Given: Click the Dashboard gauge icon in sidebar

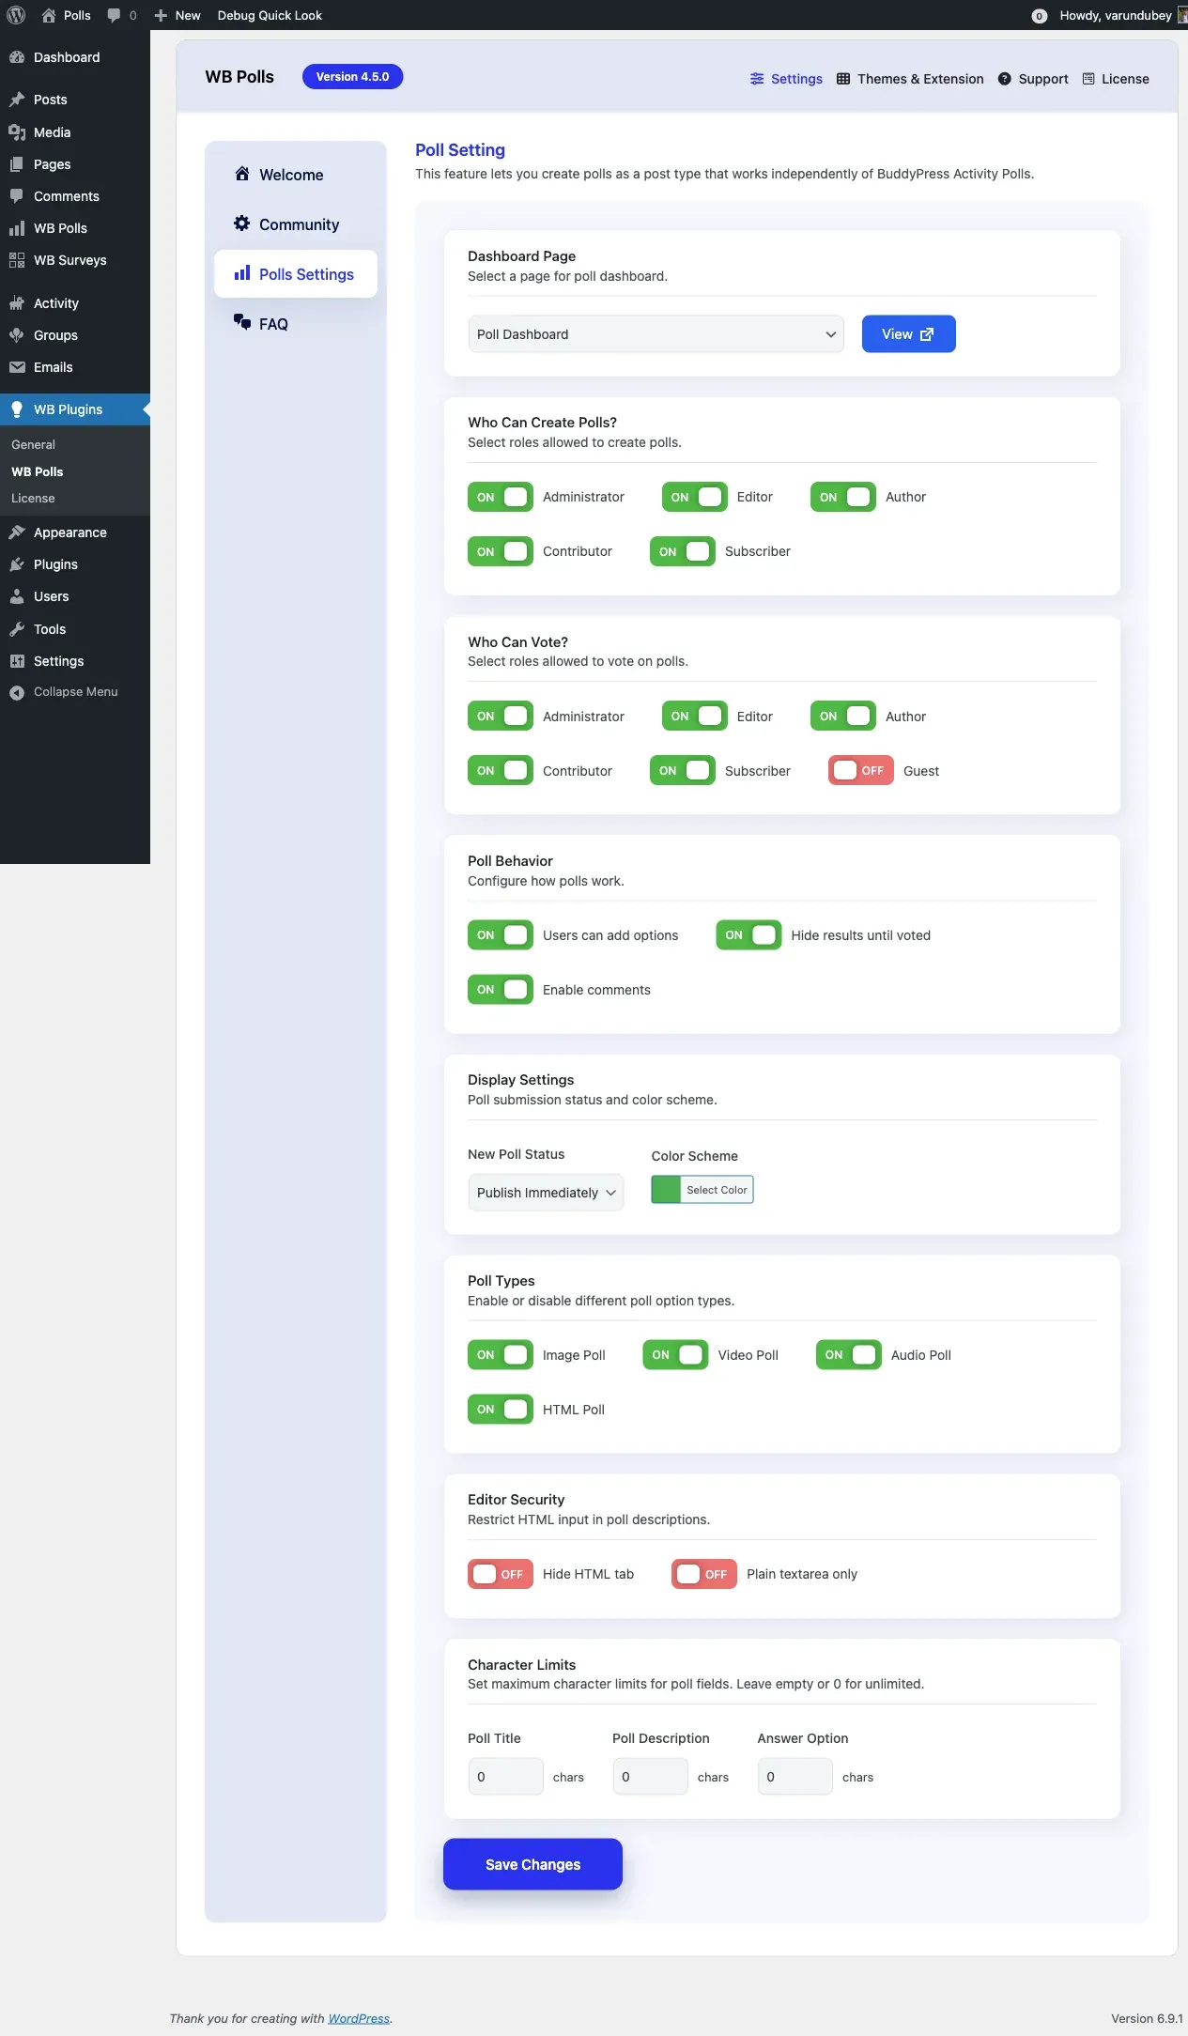Looking at the screenshot, I should click(17, 57).
